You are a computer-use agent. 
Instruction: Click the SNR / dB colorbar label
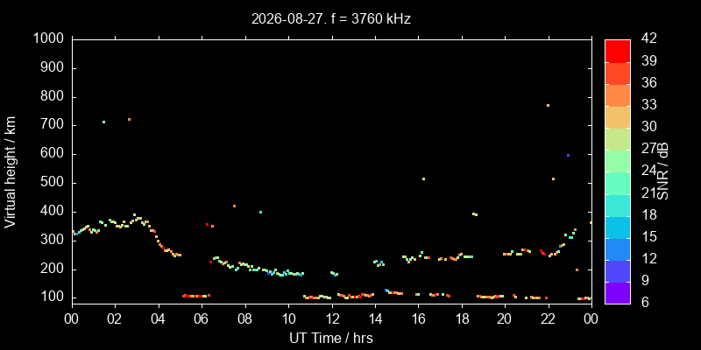[663, 171]
